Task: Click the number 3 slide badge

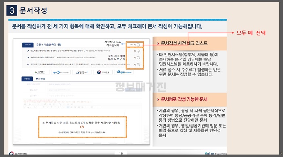Action: [12, 10]
